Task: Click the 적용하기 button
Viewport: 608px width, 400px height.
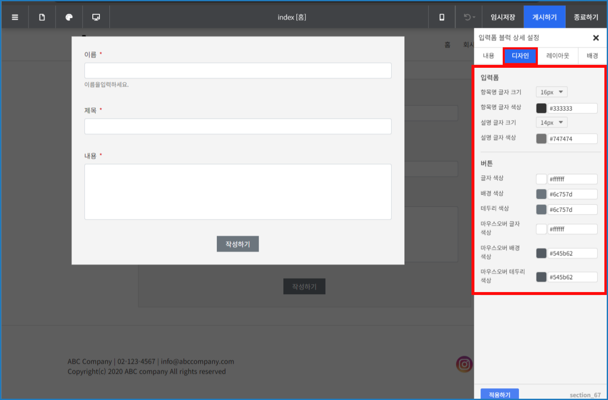Action: click(500, 394)
